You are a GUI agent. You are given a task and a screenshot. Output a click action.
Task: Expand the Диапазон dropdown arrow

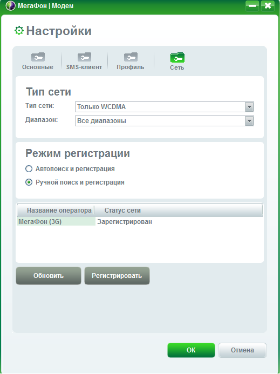[249, 121]
